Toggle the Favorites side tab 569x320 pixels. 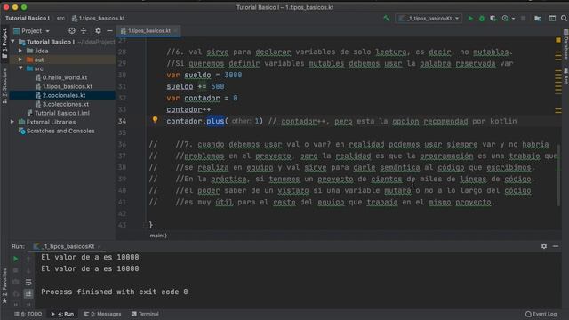tap(4, 286)
